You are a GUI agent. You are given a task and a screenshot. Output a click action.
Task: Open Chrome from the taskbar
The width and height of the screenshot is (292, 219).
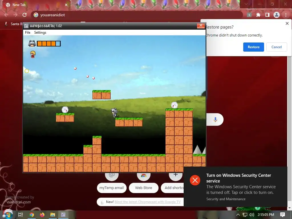coord(32,215)
